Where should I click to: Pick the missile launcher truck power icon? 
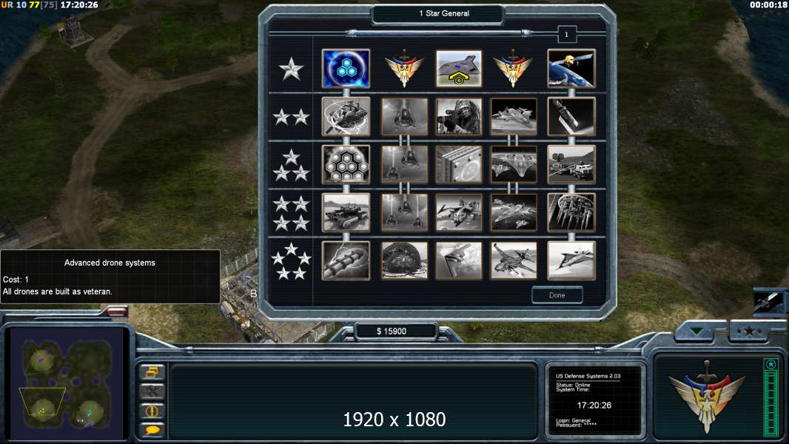pos(571,164)
